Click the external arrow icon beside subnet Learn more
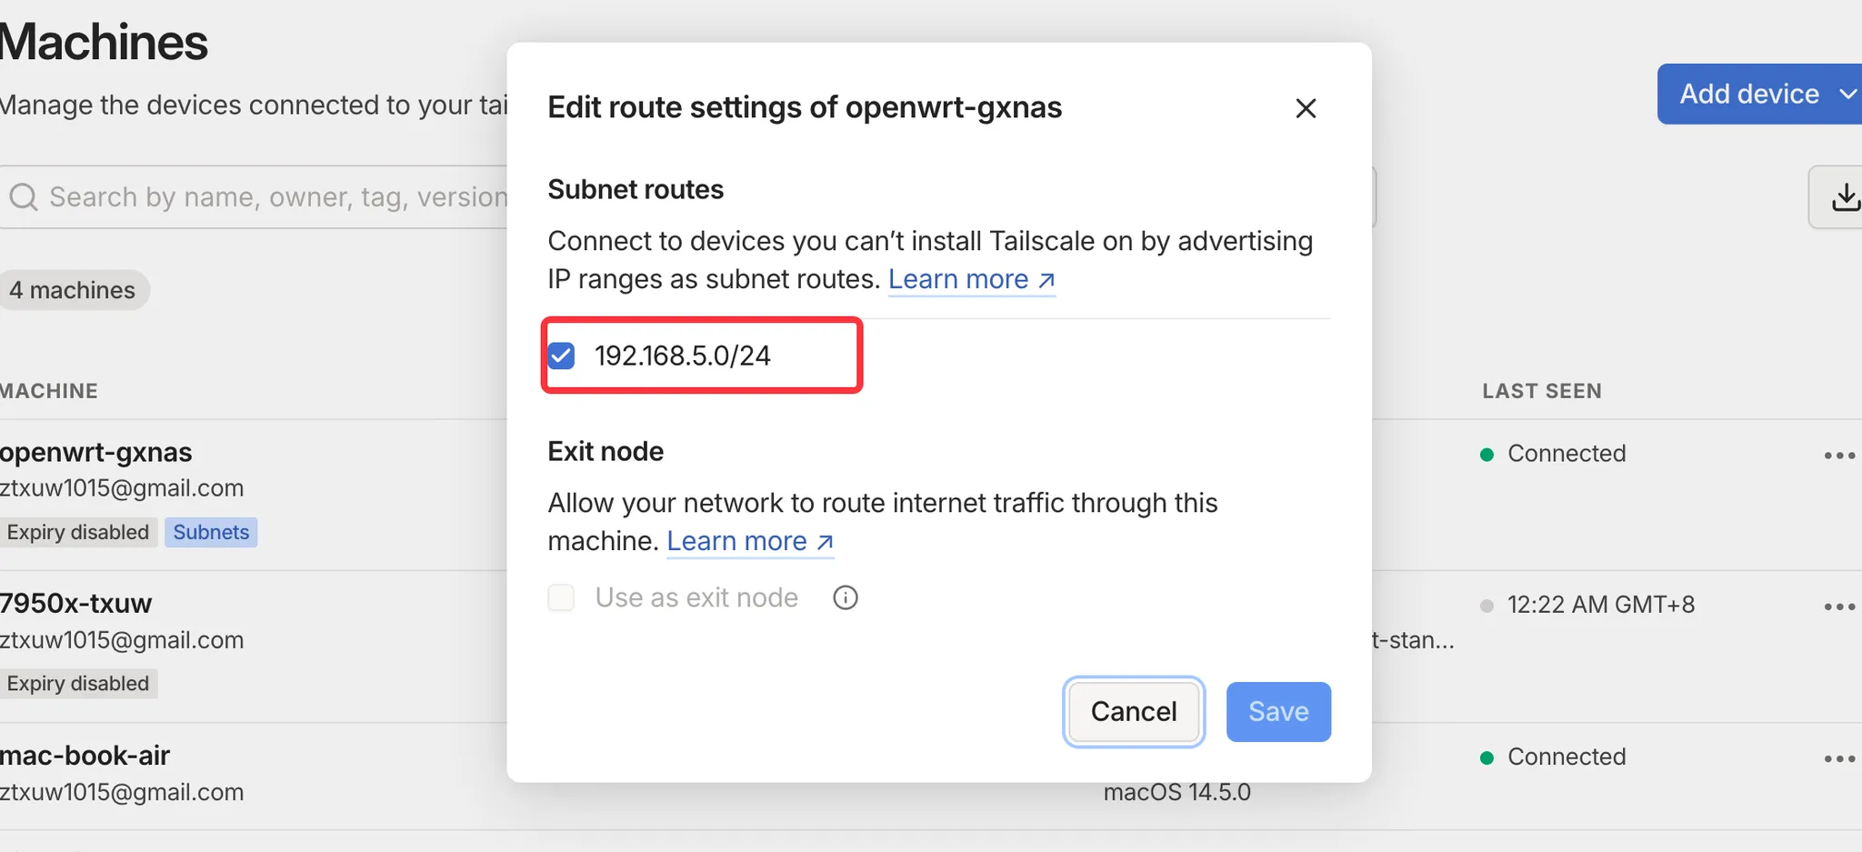The image size is (1862, 852). click(1046, 280)
